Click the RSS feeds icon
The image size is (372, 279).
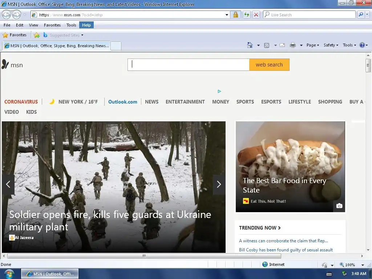[x=267, y=45]
